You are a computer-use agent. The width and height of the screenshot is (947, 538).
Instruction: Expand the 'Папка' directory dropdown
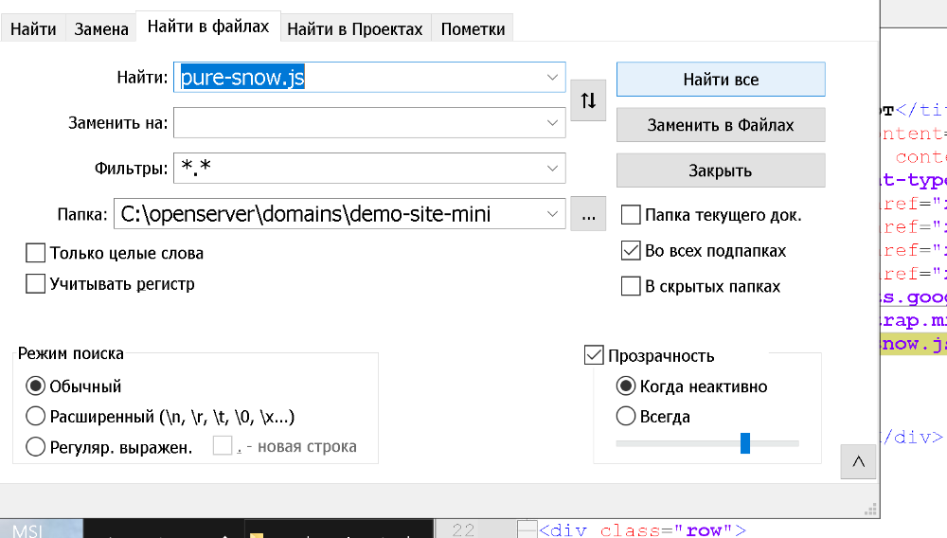(552, 215)
